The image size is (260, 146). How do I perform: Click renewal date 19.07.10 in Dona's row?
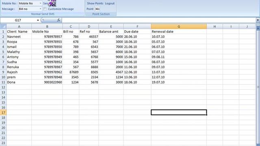pyautogui.click(x=179, y=82)
